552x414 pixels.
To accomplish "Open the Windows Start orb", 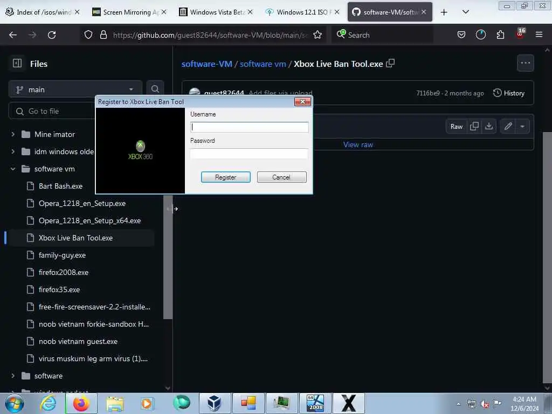I will (x=15, y=403).
